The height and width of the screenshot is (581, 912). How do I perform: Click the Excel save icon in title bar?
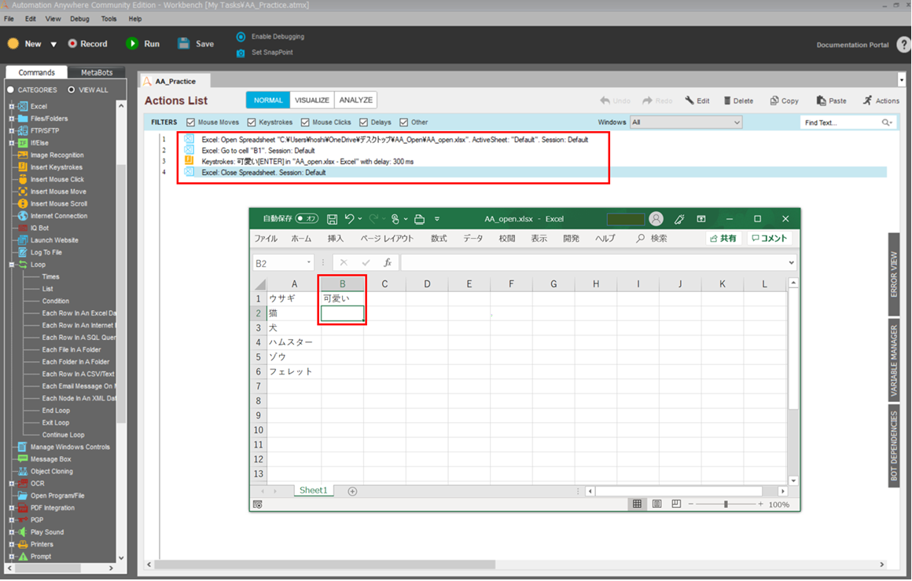tap(332, 219)
